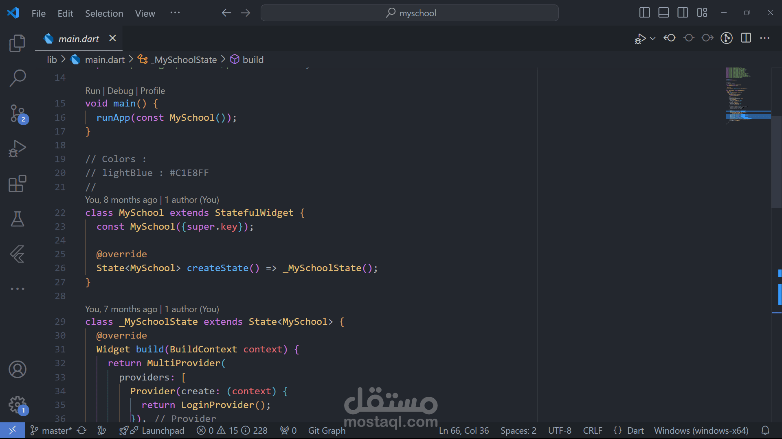The height and width of the screenshot is (439, 782).
Task: Open the Run and Debug view
Action: coord(17,148)
